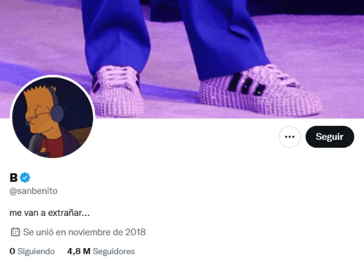
Task: Open the three-dot more options menu
Action: pyautogui.click(x=290, y=137)
